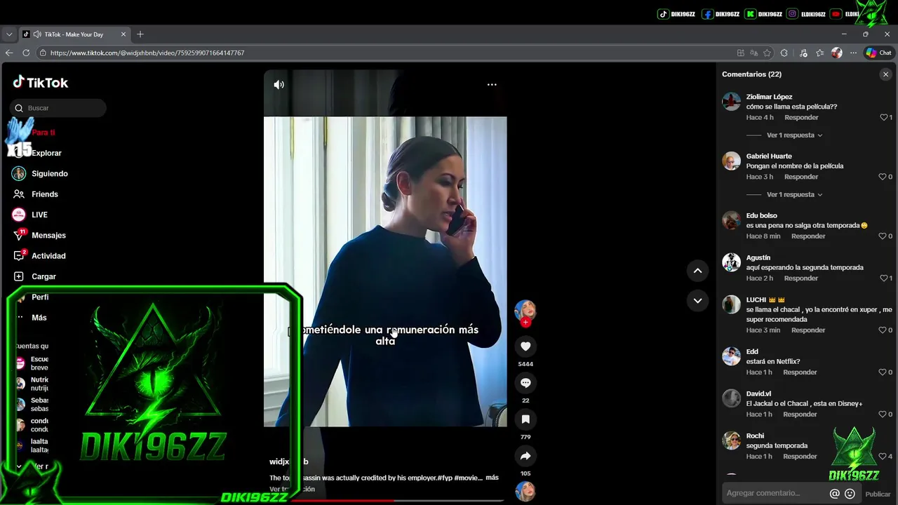Click browser back arrow

[x=9, y=53]
